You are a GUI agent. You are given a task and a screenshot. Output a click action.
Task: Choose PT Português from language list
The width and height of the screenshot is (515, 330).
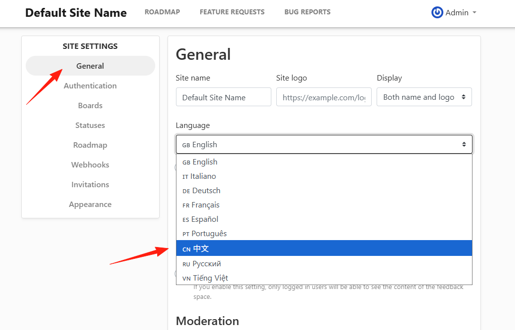(324, 234)
